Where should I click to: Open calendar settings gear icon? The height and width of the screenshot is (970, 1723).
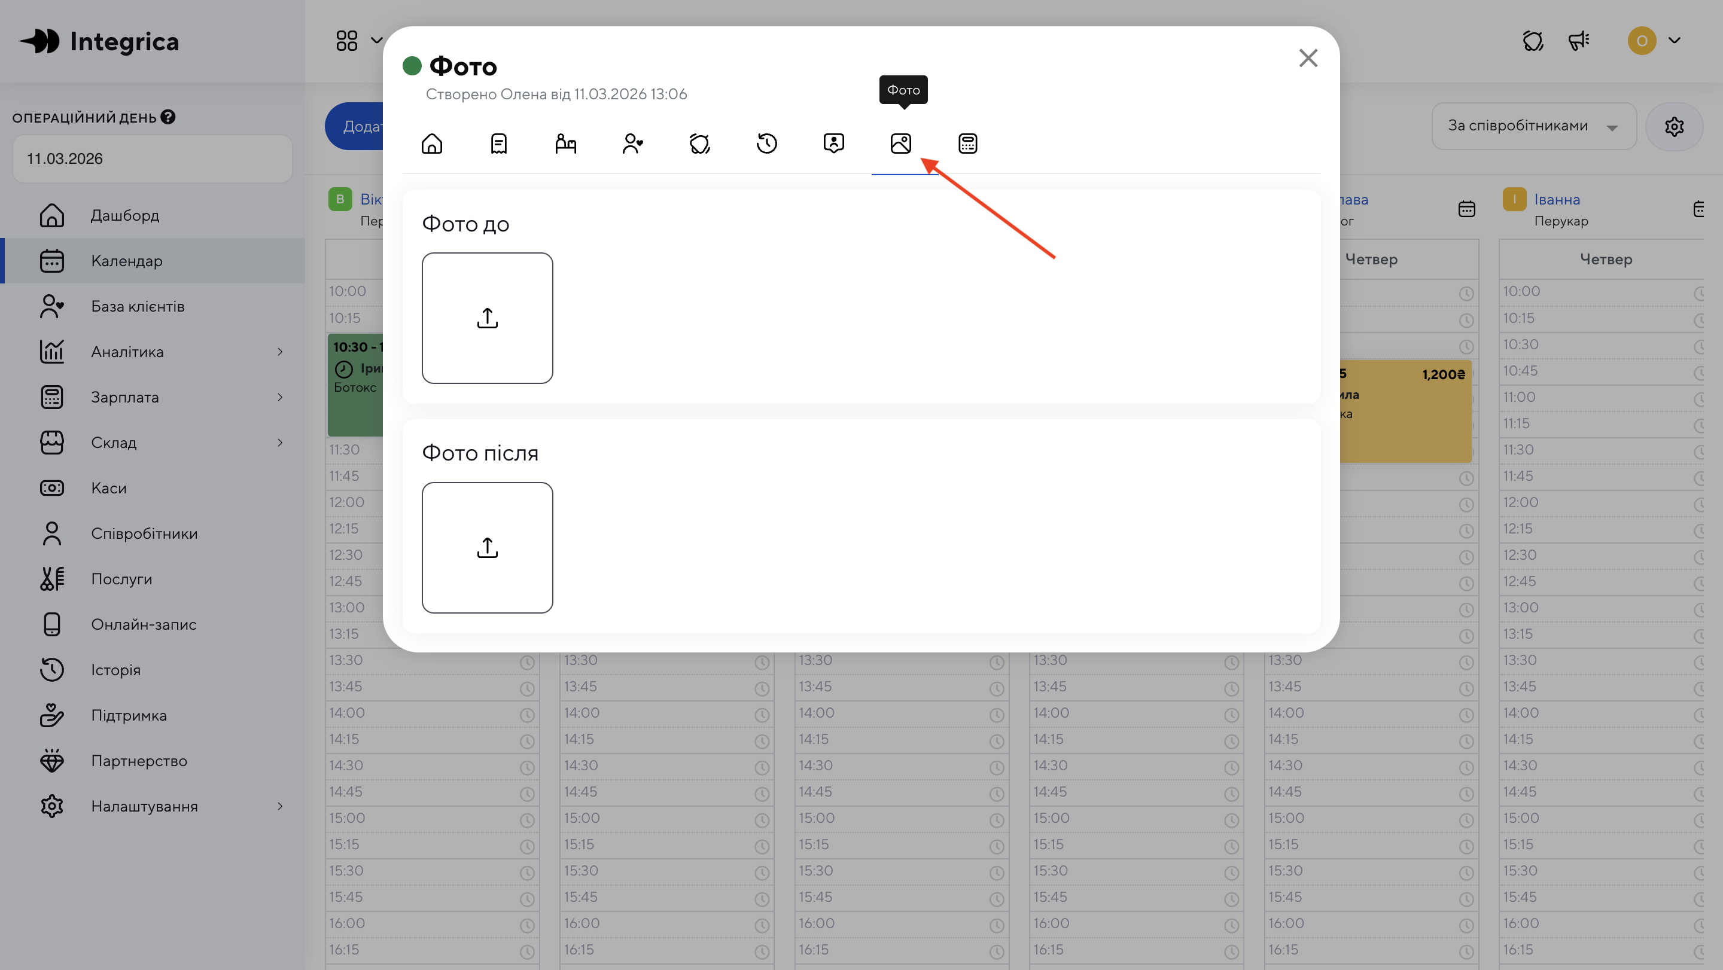(1673, 126)
